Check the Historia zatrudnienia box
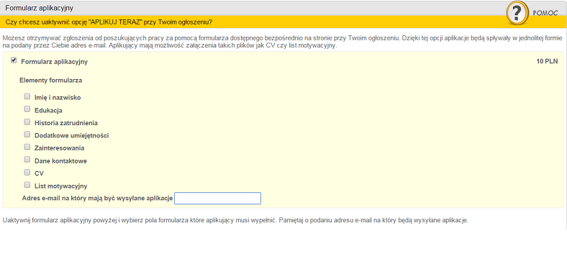567x272 pixels. [x=27, y=122]
